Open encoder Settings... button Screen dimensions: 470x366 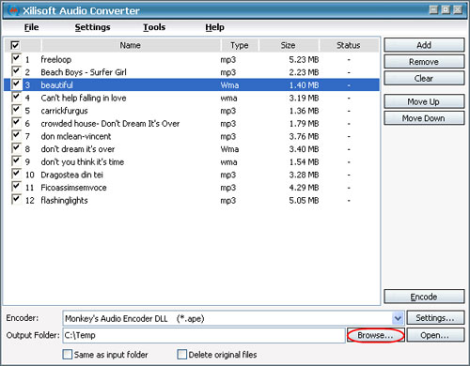pos(435,318)
